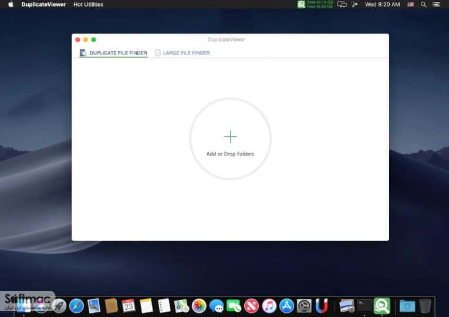
Task: Launch Launchpad rocket from the dock
Action: [59, 306]
